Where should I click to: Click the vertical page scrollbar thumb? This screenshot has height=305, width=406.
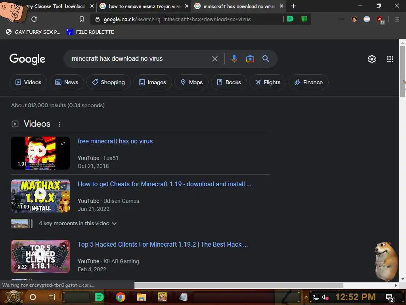pyautogui.click(x=402, y=71)
